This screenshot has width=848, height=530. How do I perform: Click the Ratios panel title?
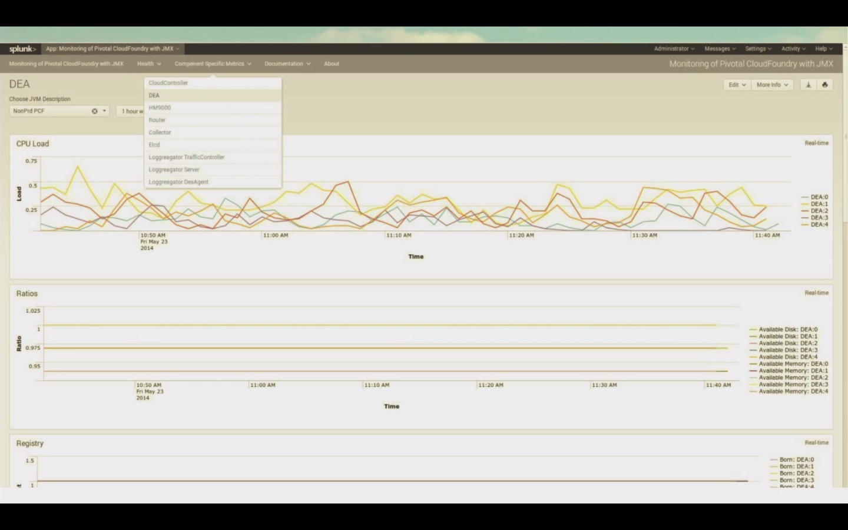click(27, 293)
